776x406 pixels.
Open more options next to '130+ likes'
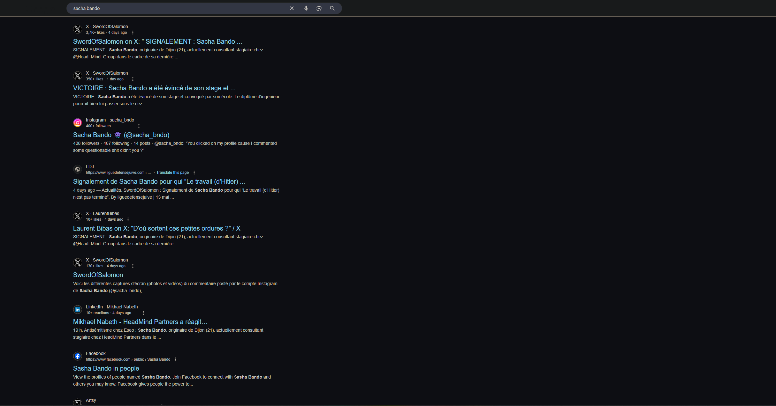click(x=133, y=266)
